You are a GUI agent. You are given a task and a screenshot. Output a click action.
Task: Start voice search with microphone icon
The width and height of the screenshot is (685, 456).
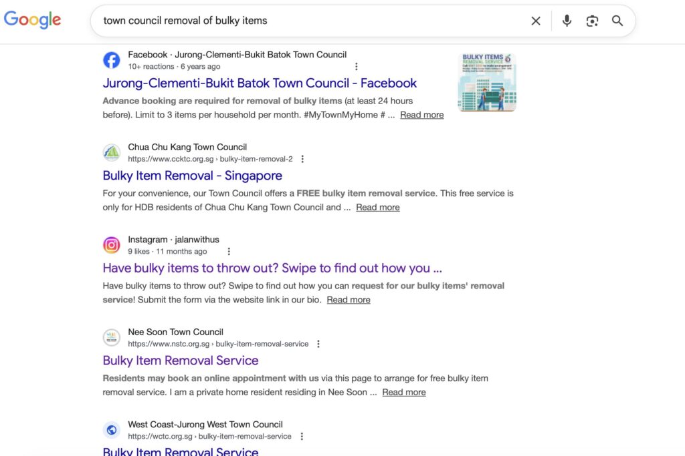(x=567, y=21)
